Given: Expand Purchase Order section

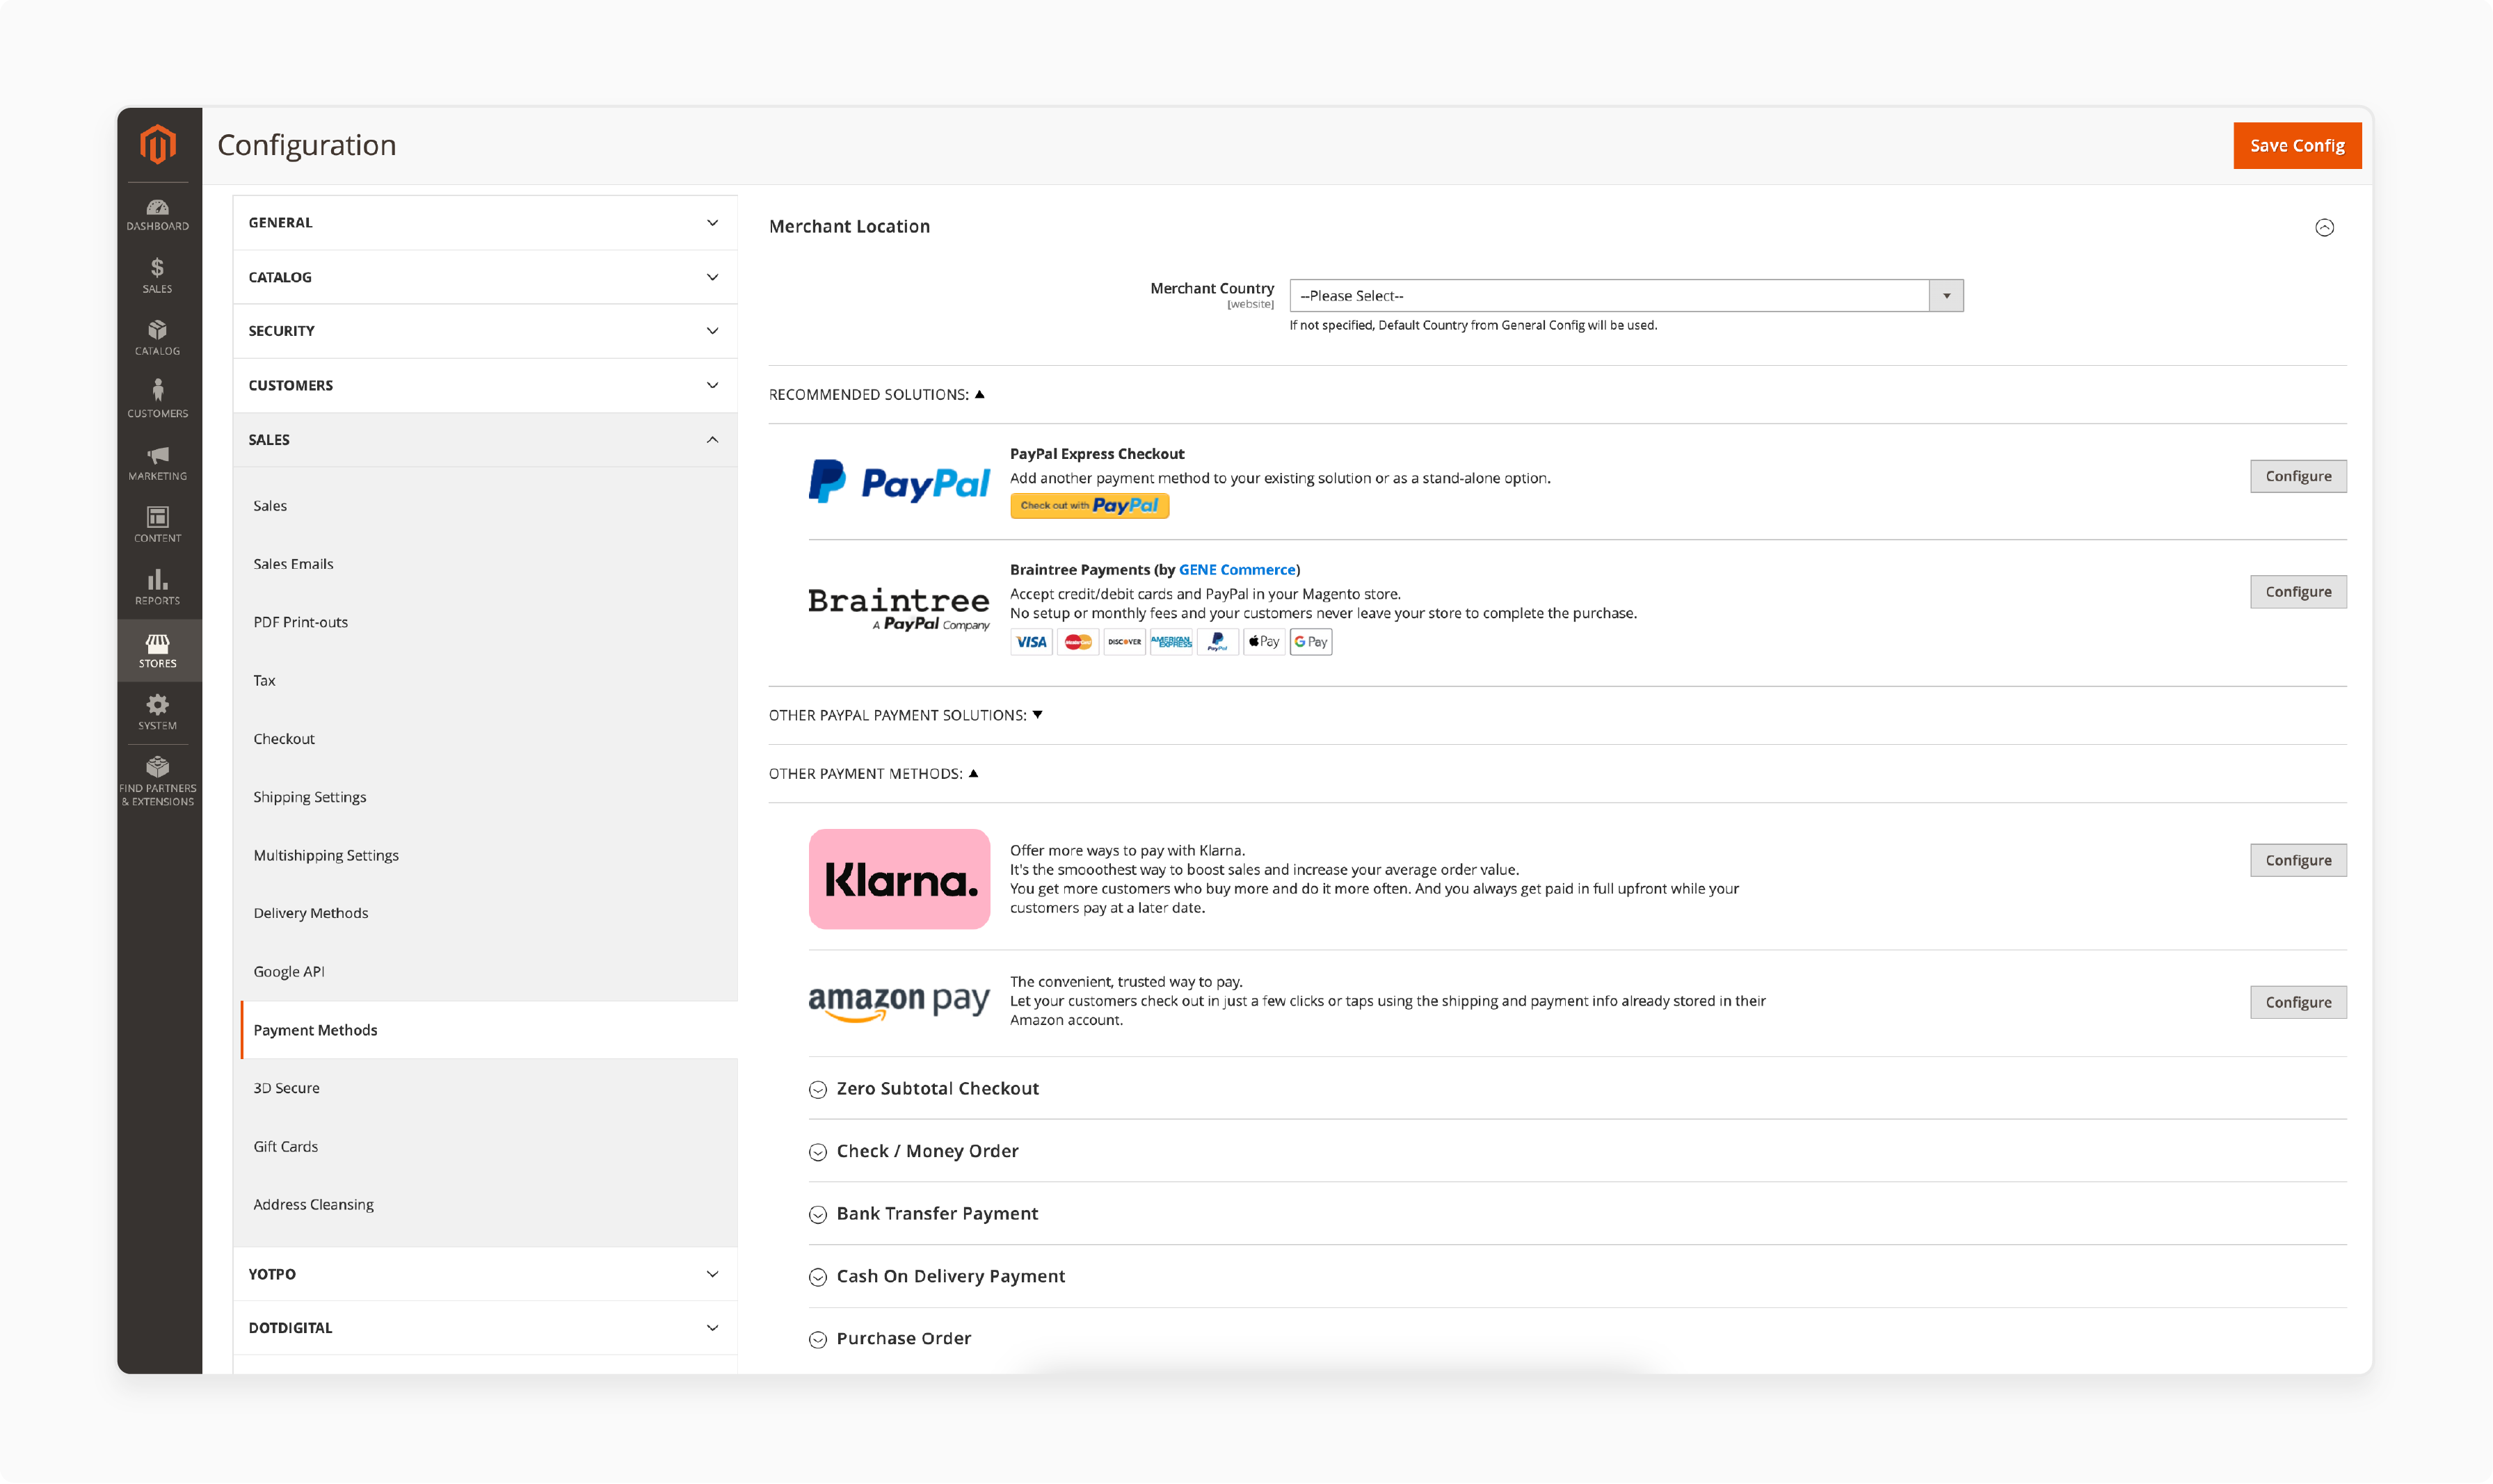Looking at the screenshot, I should click(x=889, y=1339).
